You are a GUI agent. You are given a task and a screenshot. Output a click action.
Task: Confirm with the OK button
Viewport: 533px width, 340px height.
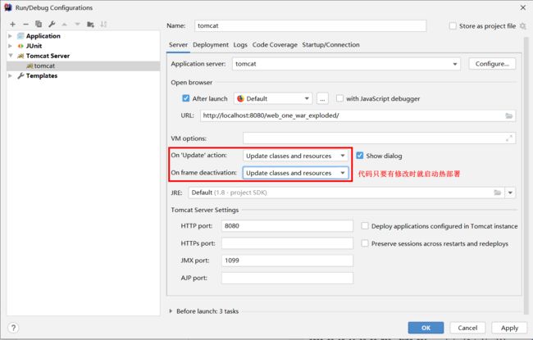pos(426,328)
